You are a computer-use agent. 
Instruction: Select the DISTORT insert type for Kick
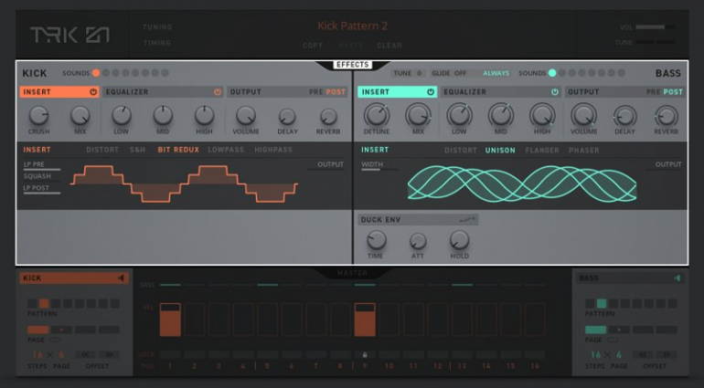[101, 150]
